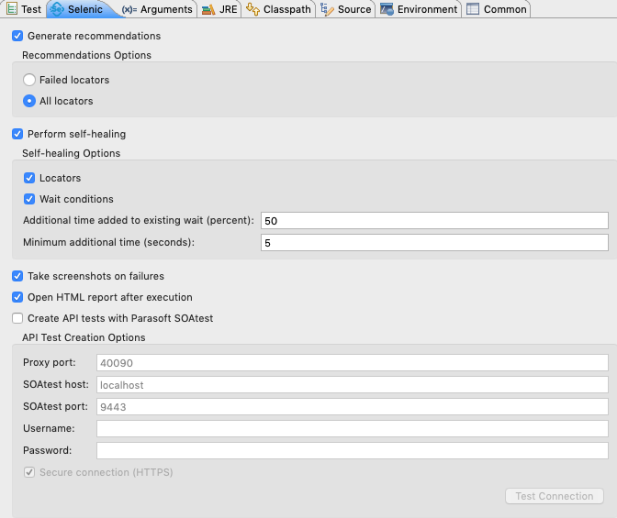Select the Failed locators radio option
Image resolution: width=617 pixels, height=518 pixels.
[29, 80]
